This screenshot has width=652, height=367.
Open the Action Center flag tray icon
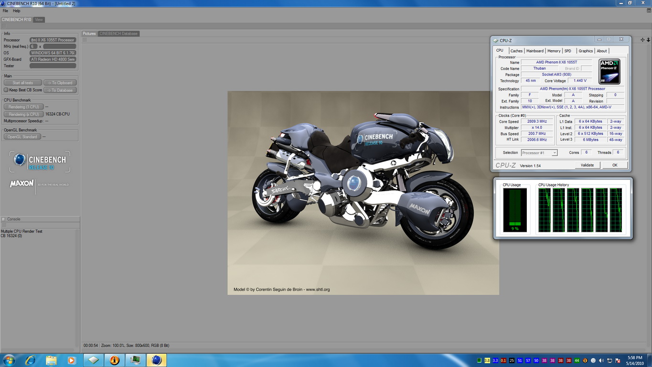[x=618, y=360]
